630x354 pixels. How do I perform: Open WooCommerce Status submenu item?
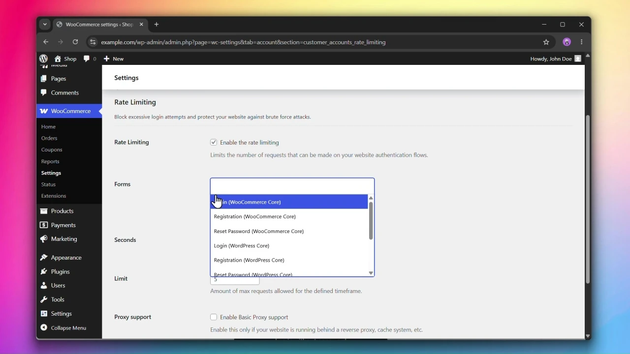coord(48,185)
